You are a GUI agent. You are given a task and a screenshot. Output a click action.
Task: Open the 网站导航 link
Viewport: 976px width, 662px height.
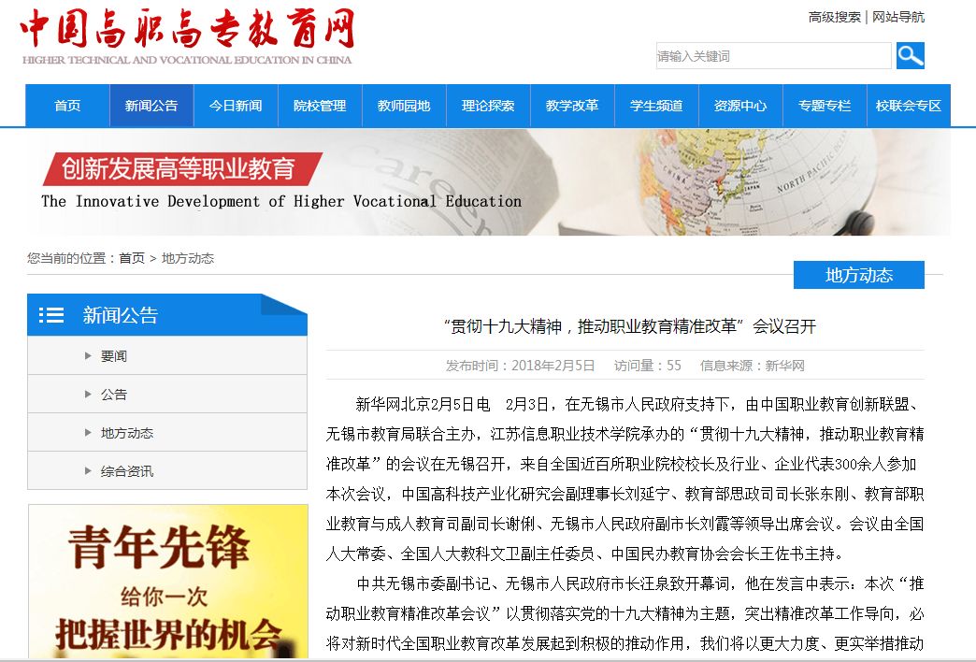click(898, 17)
